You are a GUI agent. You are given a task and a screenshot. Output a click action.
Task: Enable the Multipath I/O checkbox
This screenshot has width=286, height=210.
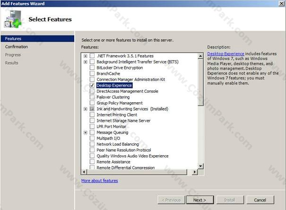point(92,138)
